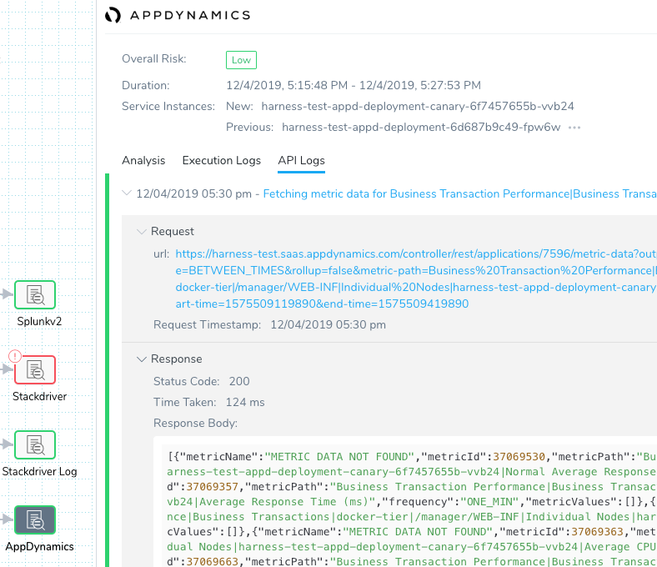Click the Stackdriver Log label text
The image size is (657, 567).
coord(39,471)
